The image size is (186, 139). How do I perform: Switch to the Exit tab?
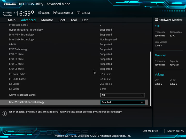(x=85, y=20)
